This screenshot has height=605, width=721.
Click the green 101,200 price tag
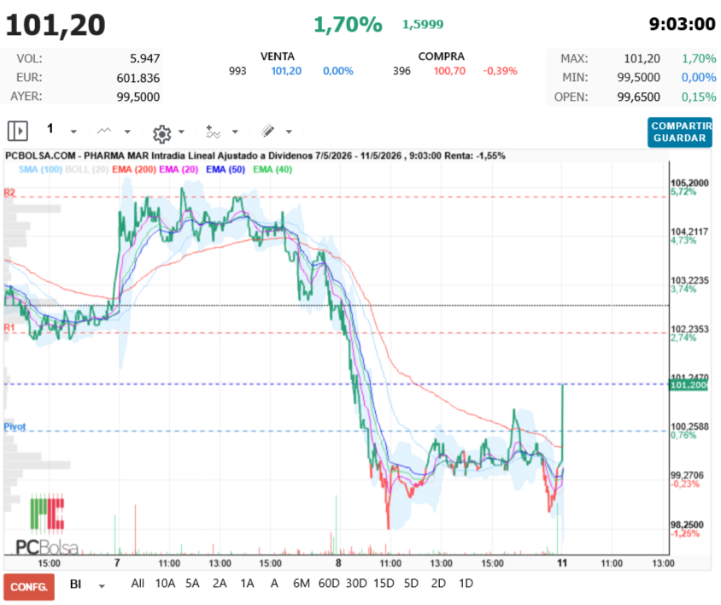(689, 385)
